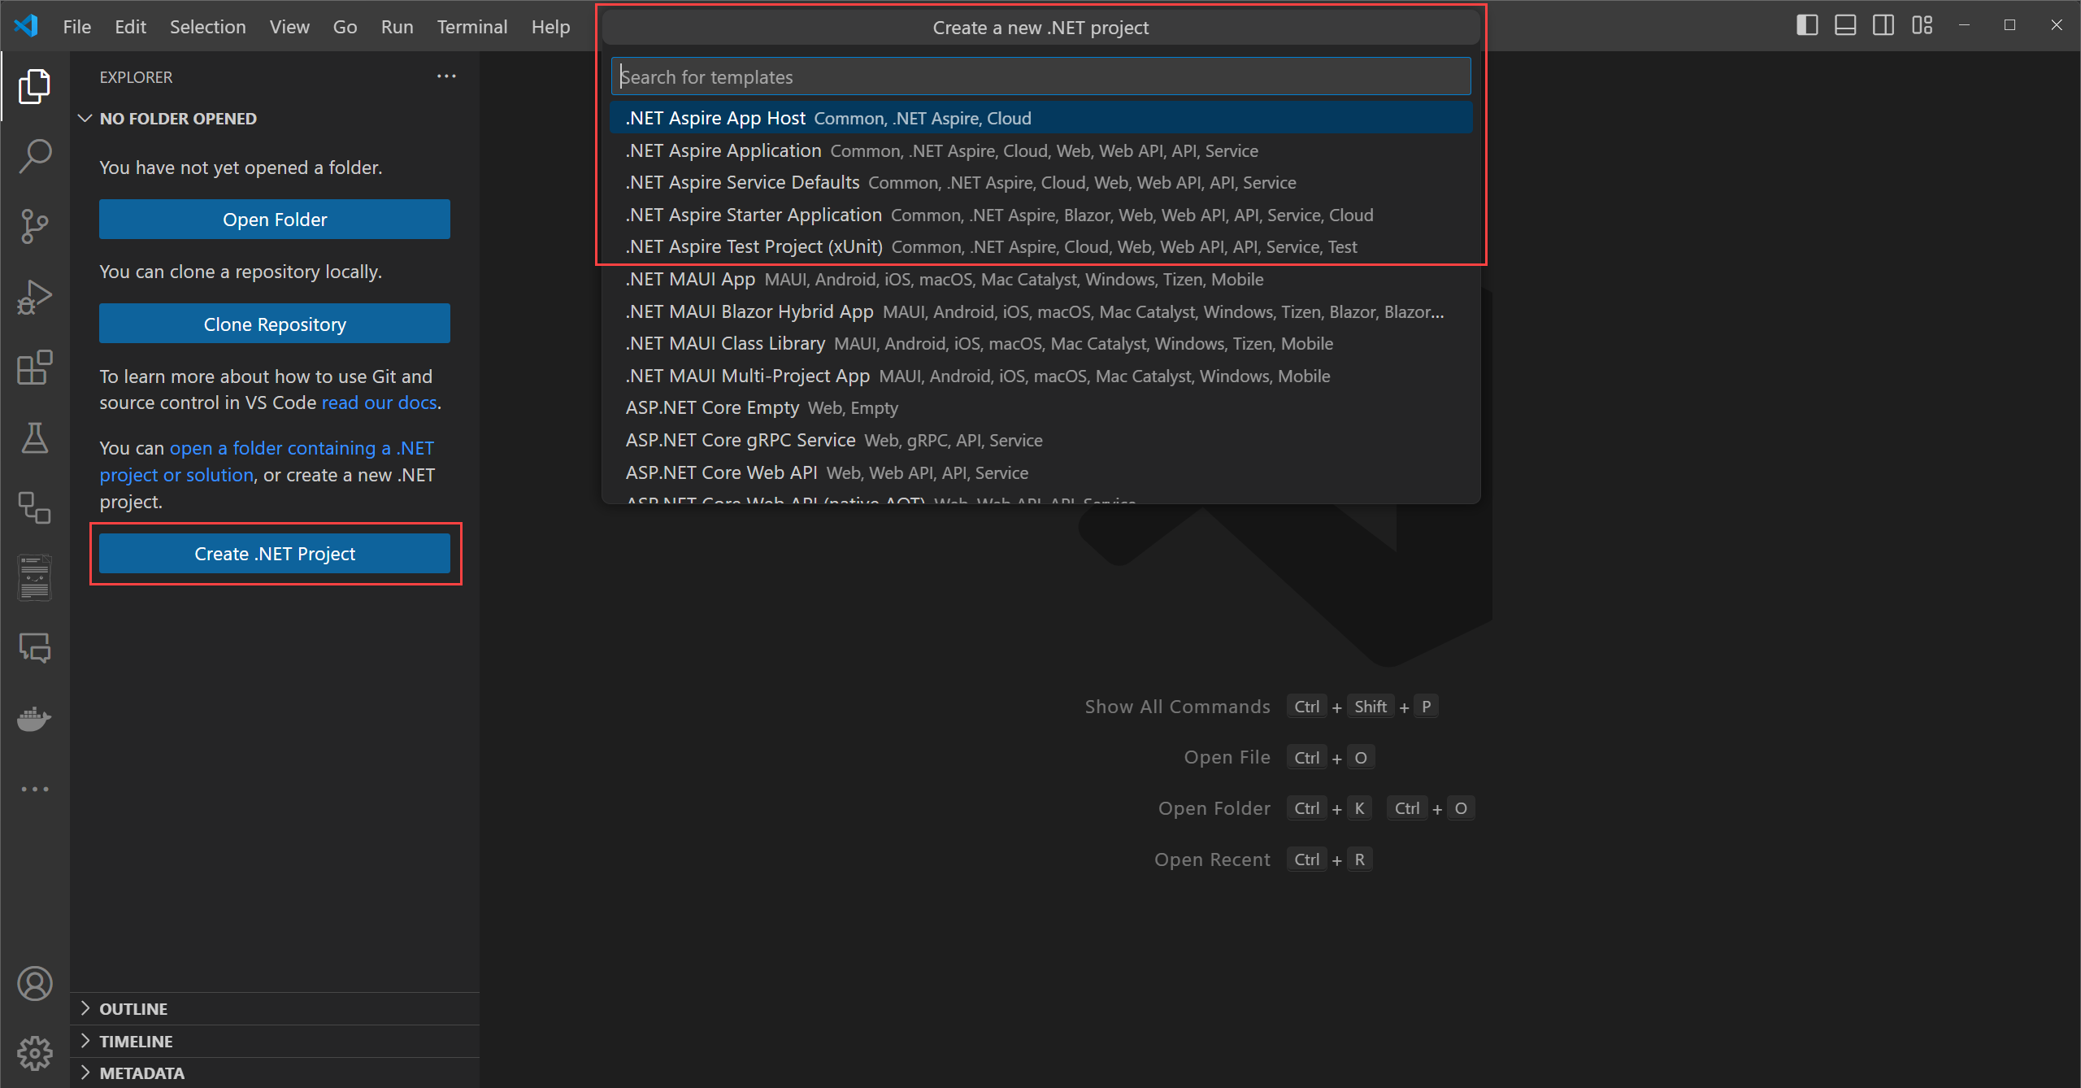Expand the METADATA section
2081x1088 pixels.
tap(275, 1073)
